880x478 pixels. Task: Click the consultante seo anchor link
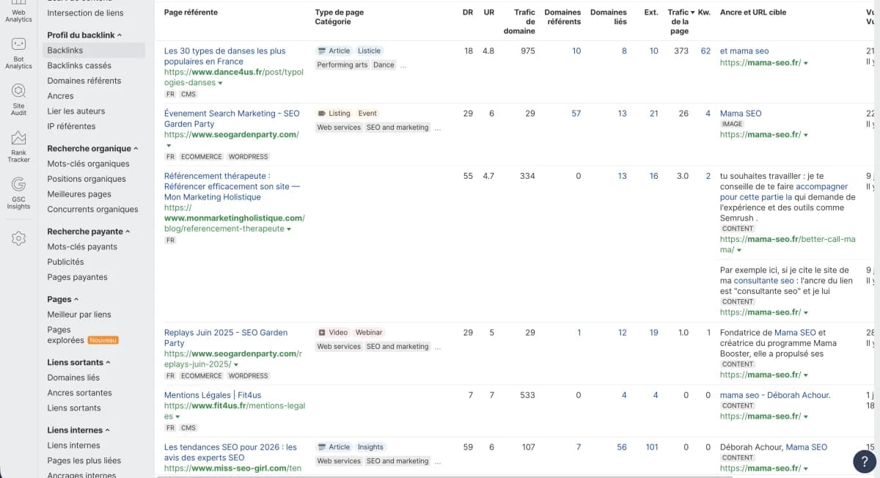tap(763, 280)
